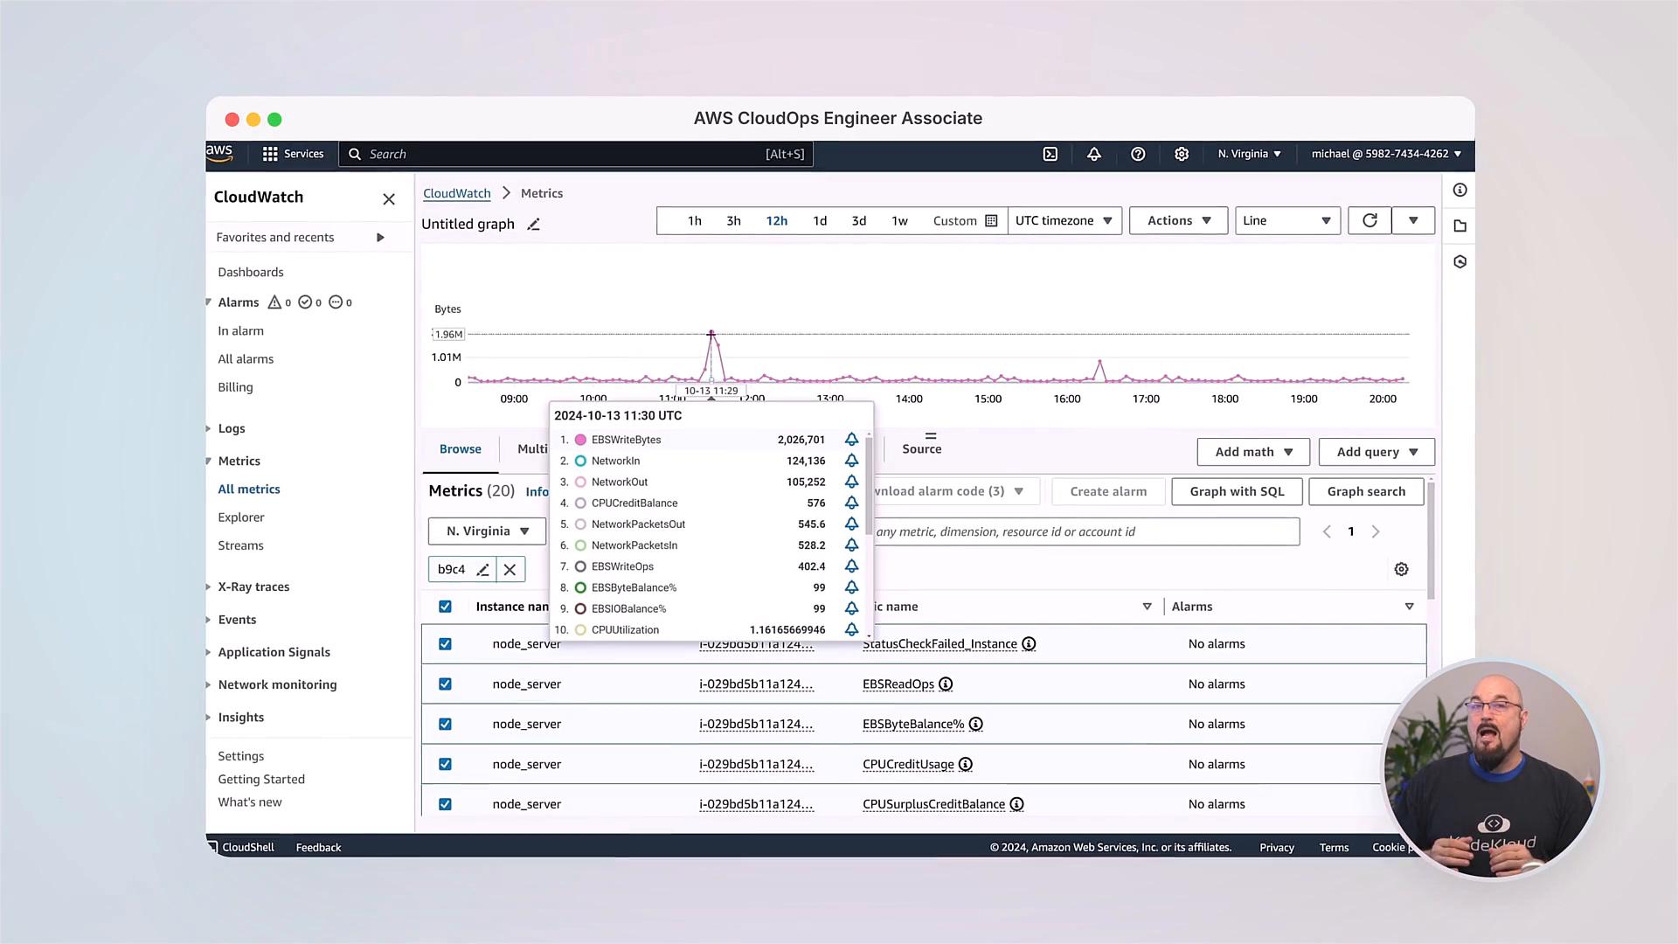
Task: Open the AWS Services grid menu
Action: pyautogui.click(x=293, y=154)
